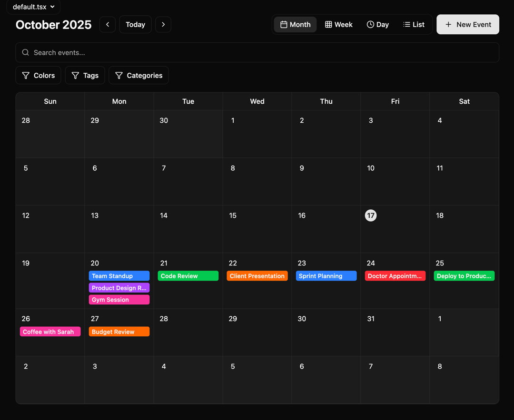This screenshot has height=420, width=514.
Task: Open the Team Standup event
Action: (119, 276)
